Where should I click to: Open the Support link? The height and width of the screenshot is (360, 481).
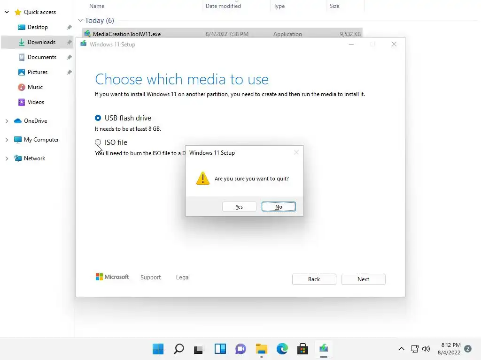(151, 277)
